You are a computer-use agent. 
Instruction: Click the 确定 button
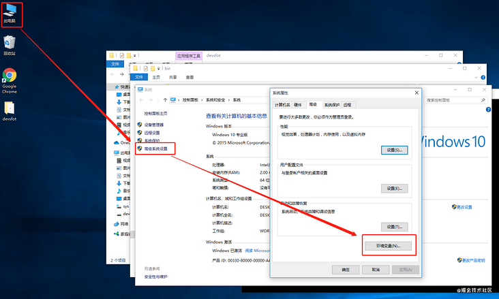pyautogui.click(x=346, y=270)
